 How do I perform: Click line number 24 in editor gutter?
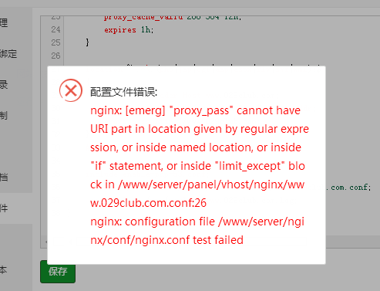(55, 29)
